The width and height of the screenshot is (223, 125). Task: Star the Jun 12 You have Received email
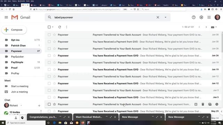coord(54,83)
